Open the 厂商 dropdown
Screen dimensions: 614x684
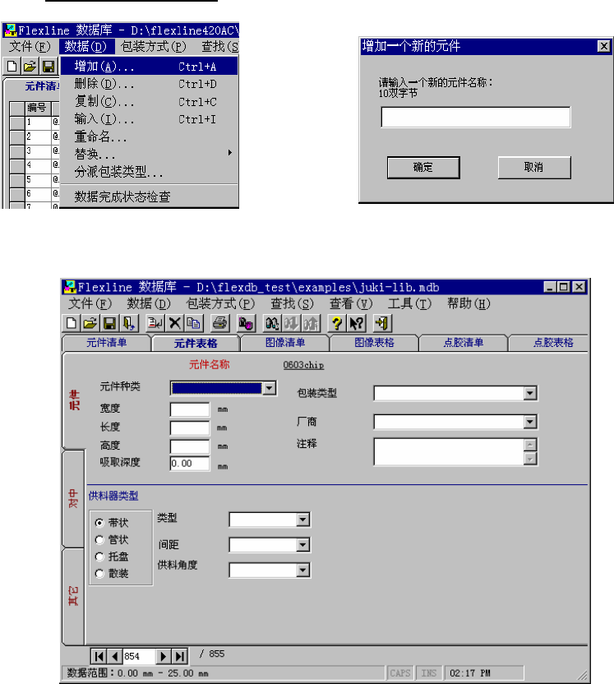(x=530, y=422)
